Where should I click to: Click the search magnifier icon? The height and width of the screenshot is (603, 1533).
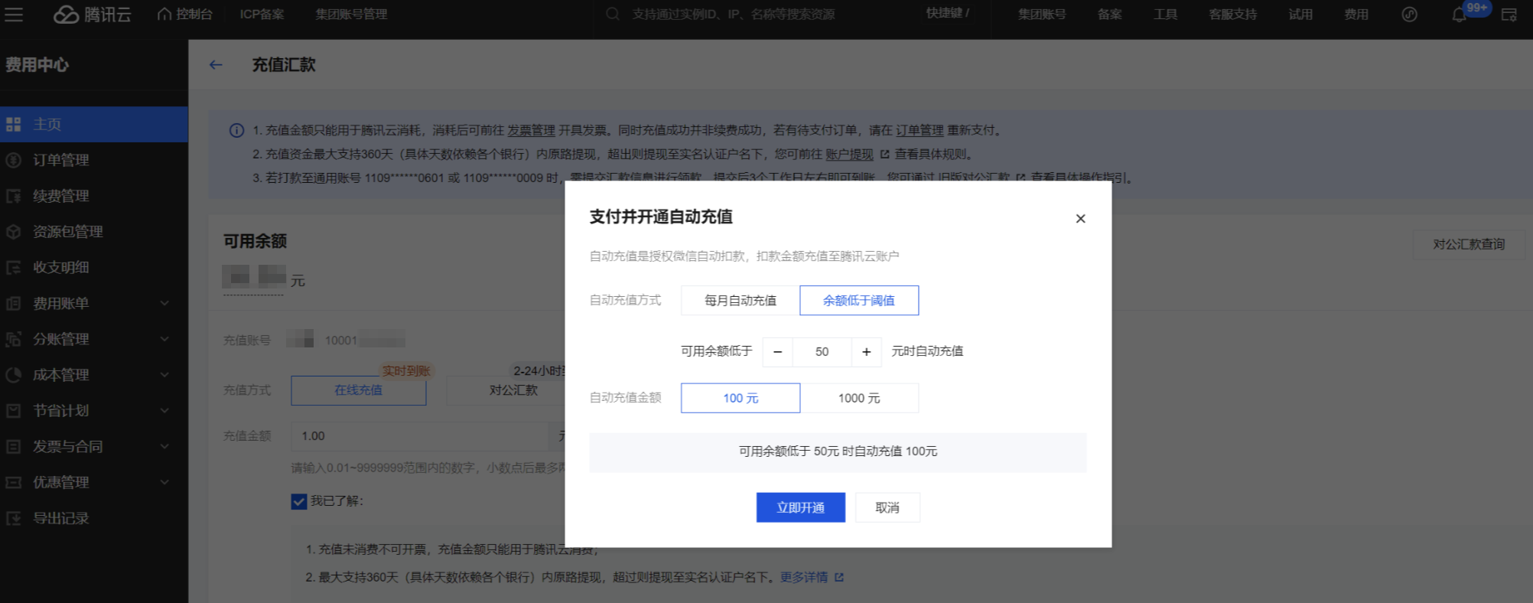tap(613, 15)
